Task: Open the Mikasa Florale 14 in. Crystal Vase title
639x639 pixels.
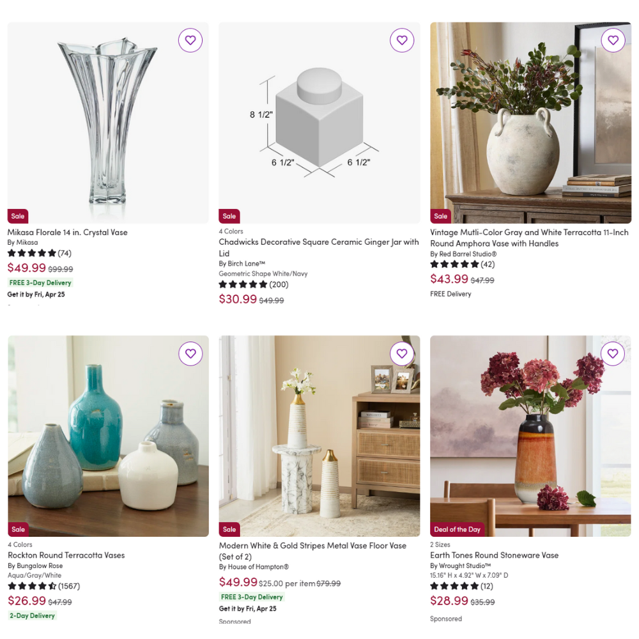Action: [67, 233]
